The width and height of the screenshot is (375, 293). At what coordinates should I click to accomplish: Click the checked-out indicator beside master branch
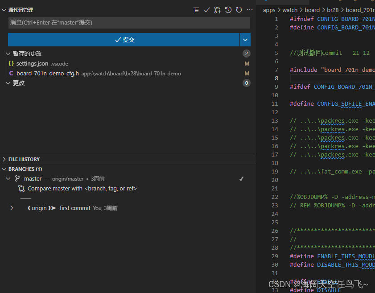point(241,178)
